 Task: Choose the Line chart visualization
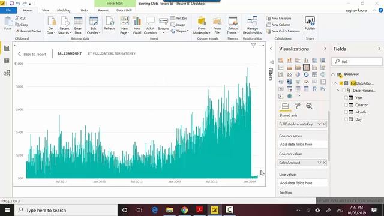click(281, 67)
